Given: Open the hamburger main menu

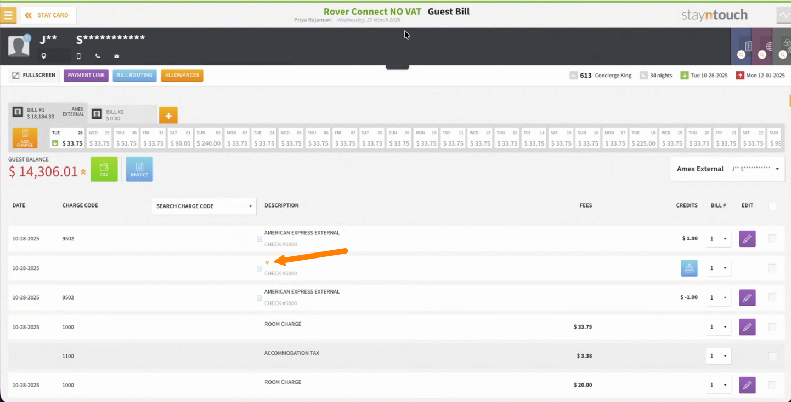Looking at the screenshot, I should point(8,15).
